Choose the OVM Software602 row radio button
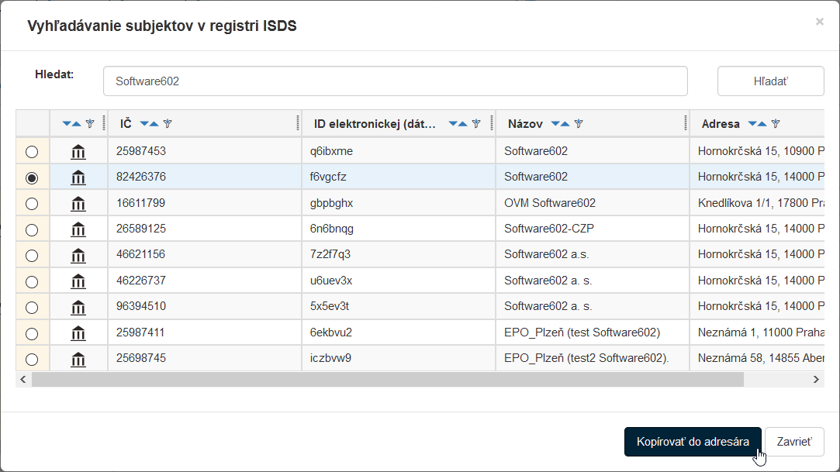This screenshot has height=472, width=840. (32, 204)
